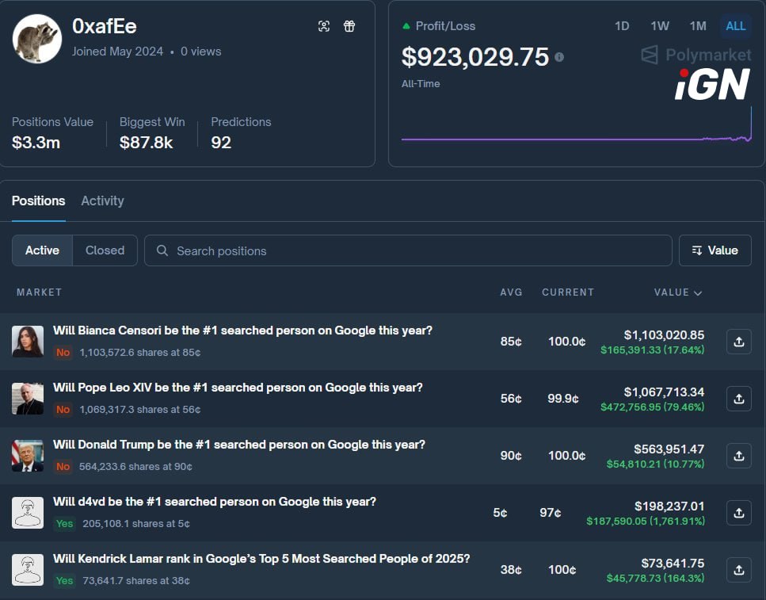Set profit chart range to 1D
The height and width of the screenshot is (600, 766).
pyautogui.click(x=622, y=26)
